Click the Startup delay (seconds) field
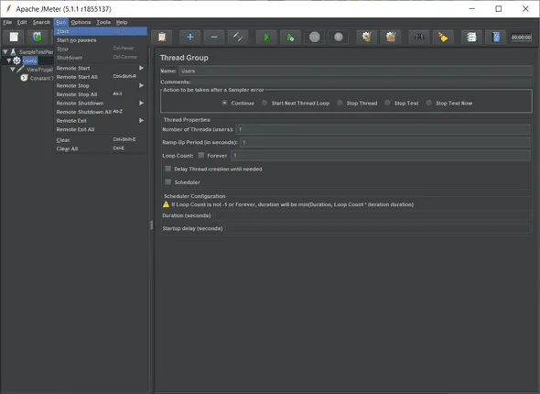 point(378,228)
